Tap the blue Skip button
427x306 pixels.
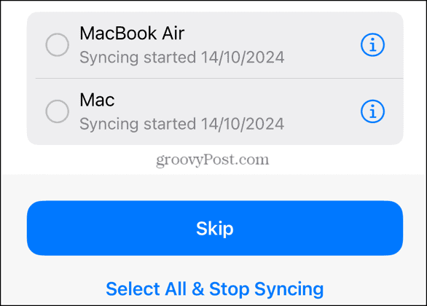pos(215,228)
